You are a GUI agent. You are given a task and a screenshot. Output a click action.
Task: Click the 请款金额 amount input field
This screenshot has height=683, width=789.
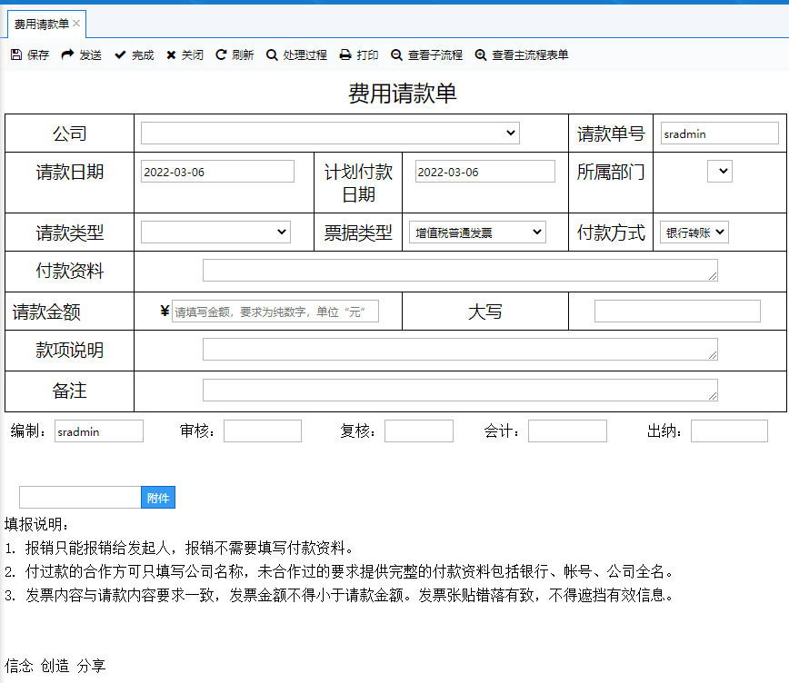(x=275, y=312)
